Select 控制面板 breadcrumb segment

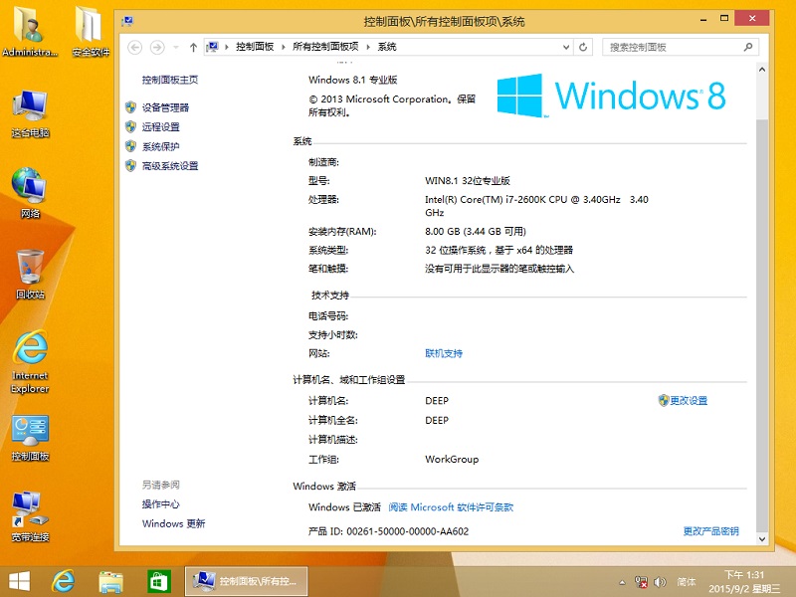(255, 47)
